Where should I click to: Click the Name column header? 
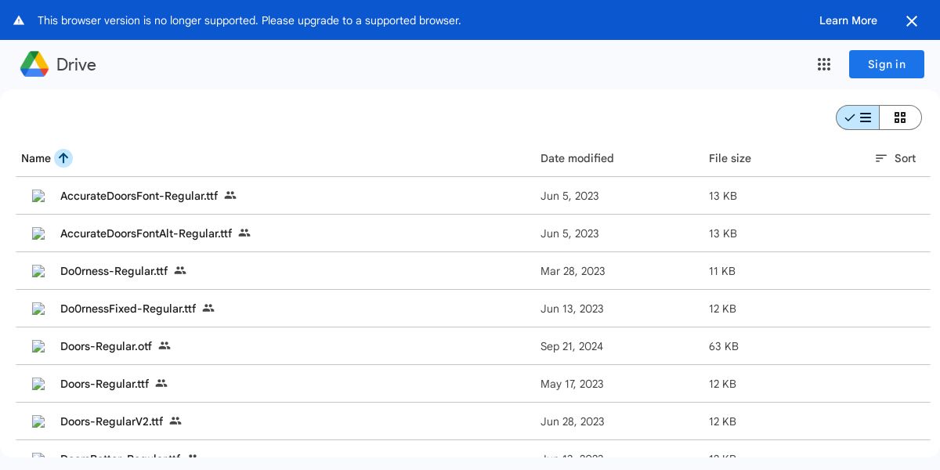(x=36, y=158)
